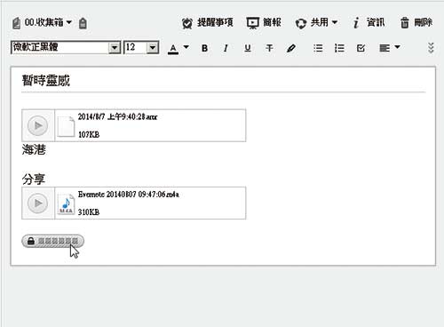Play the 2014/8/7 amr audio recording
Screen dimensions: 444x327
(x=37, y=125)
